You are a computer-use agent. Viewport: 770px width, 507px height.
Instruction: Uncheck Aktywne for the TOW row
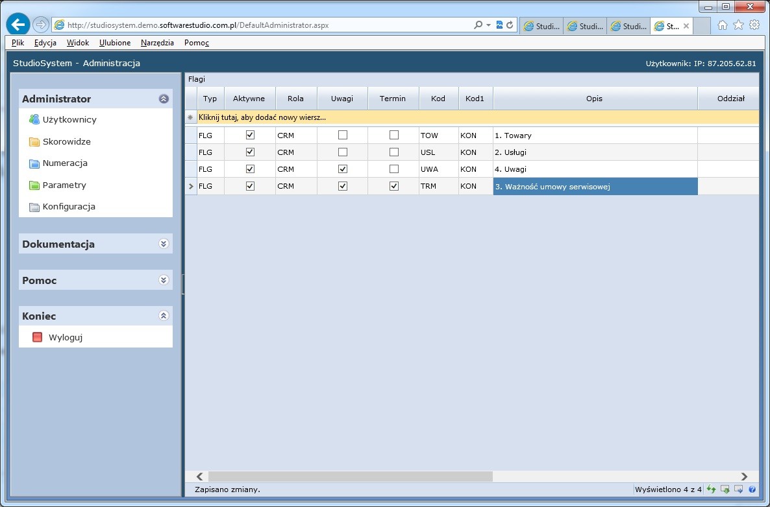point(250,135)
